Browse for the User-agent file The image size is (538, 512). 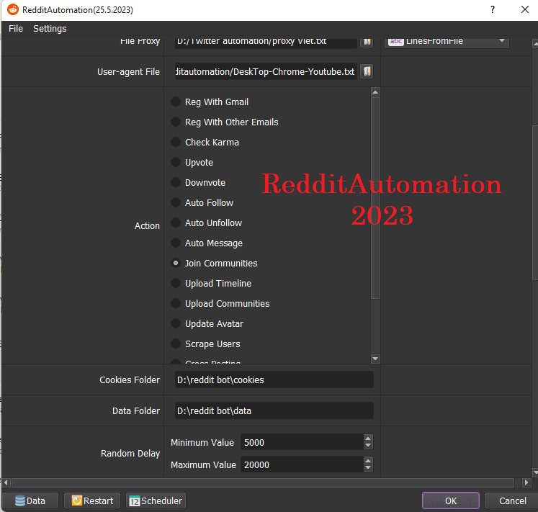367,71
